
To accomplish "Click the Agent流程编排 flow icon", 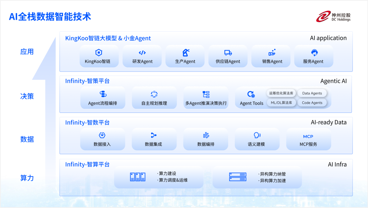I will click(103, 94).
